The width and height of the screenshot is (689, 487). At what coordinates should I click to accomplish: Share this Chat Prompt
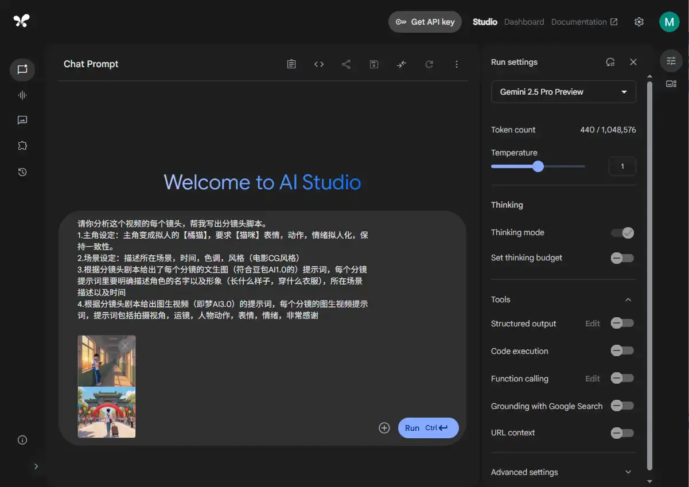point(346,64)
